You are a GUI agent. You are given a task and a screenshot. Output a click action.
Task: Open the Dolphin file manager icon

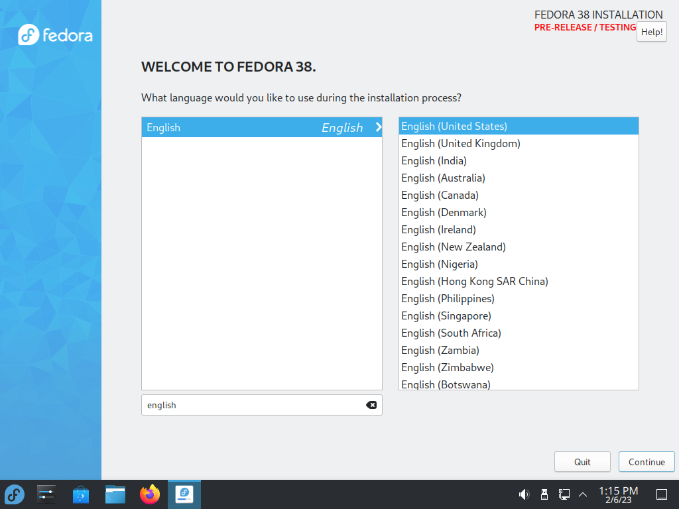(x=115, y=494)
